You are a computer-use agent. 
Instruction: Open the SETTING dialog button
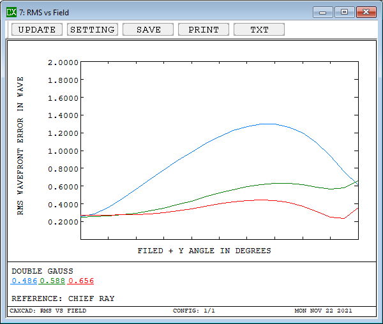click(x=93, y=29)
